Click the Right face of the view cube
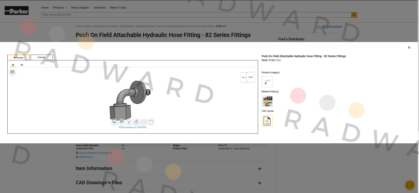Viewport: 419px width, 193px height. coord(250,77)
